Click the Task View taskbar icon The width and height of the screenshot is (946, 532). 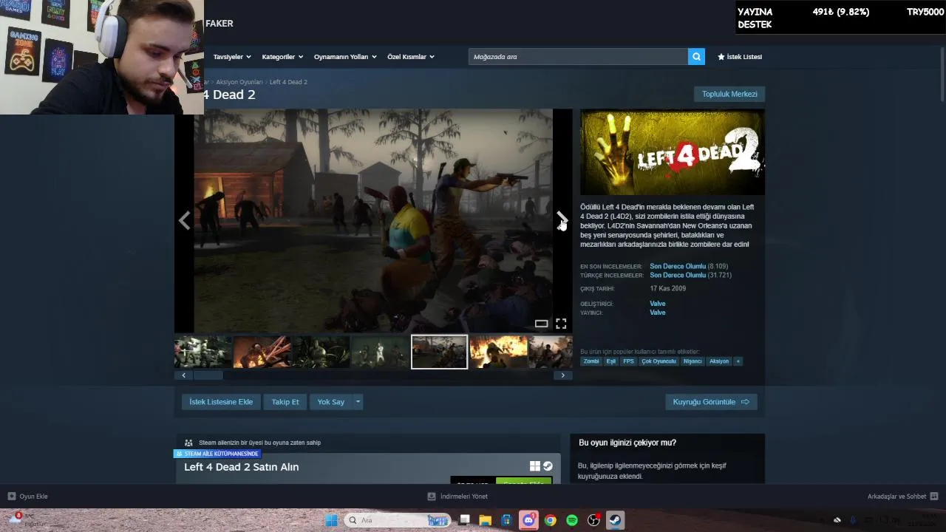[x=464, y=520]
